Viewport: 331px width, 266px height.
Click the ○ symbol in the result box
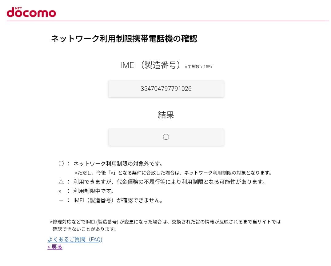(166, 137)
